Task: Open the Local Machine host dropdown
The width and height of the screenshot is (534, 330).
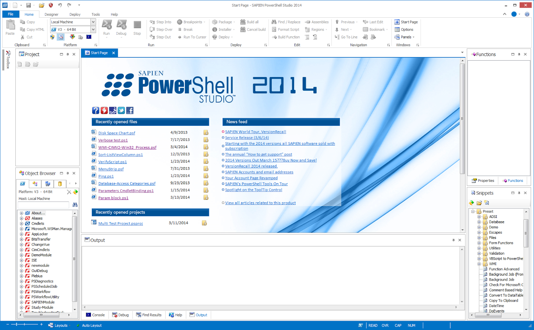Action: tap(93, 22)
